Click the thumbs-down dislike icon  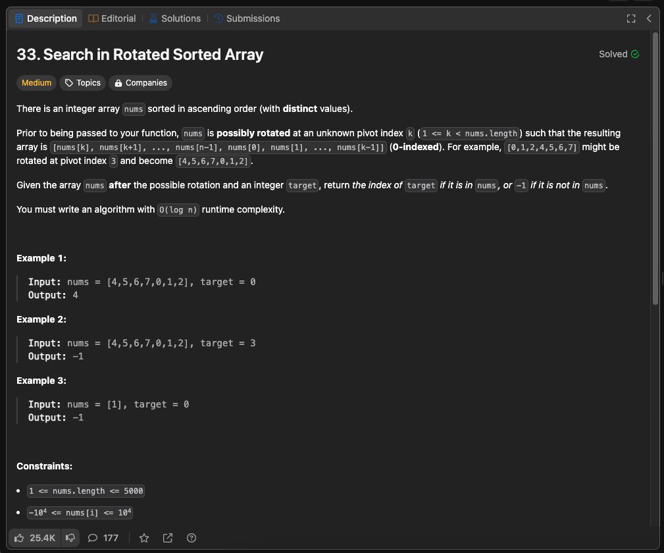coord(70,538)
